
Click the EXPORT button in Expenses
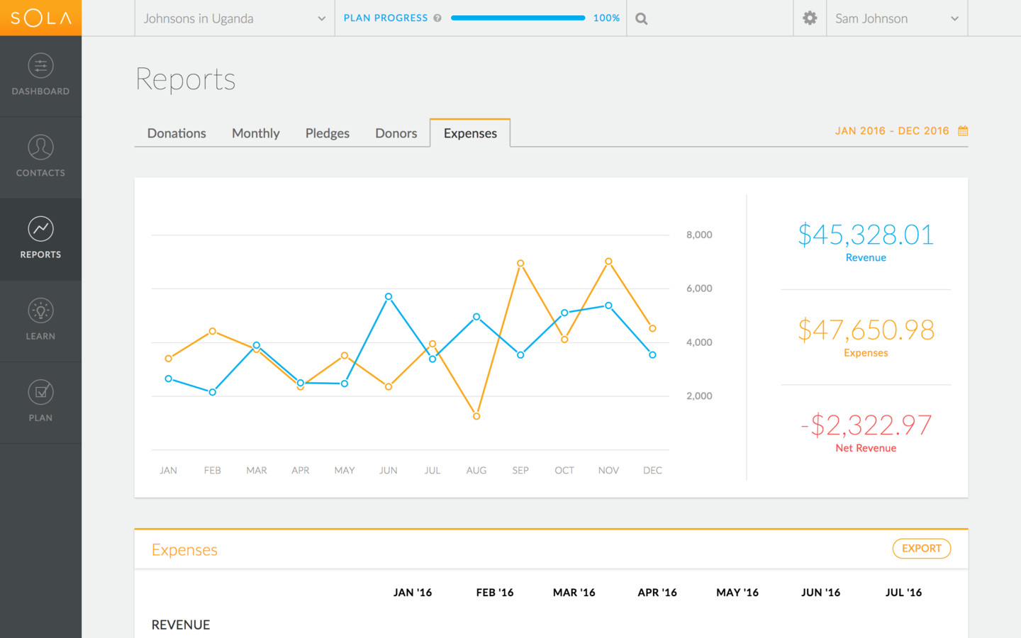[x=921, y=548]
